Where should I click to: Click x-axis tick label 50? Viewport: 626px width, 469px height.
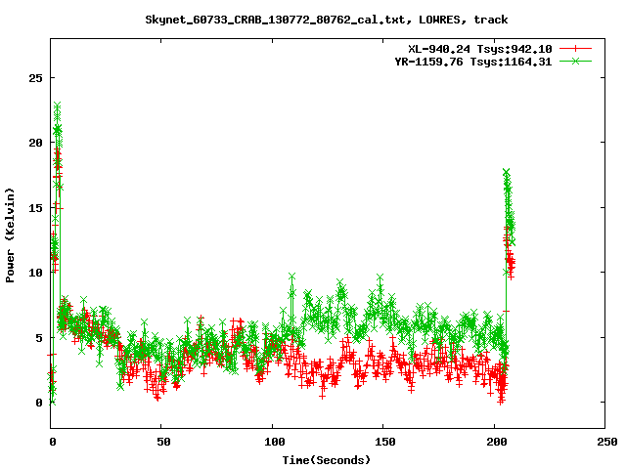(163, 442)
